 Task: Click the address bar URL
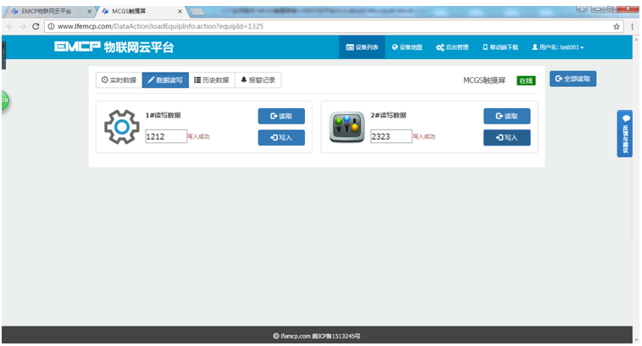(x=161, y=26)
